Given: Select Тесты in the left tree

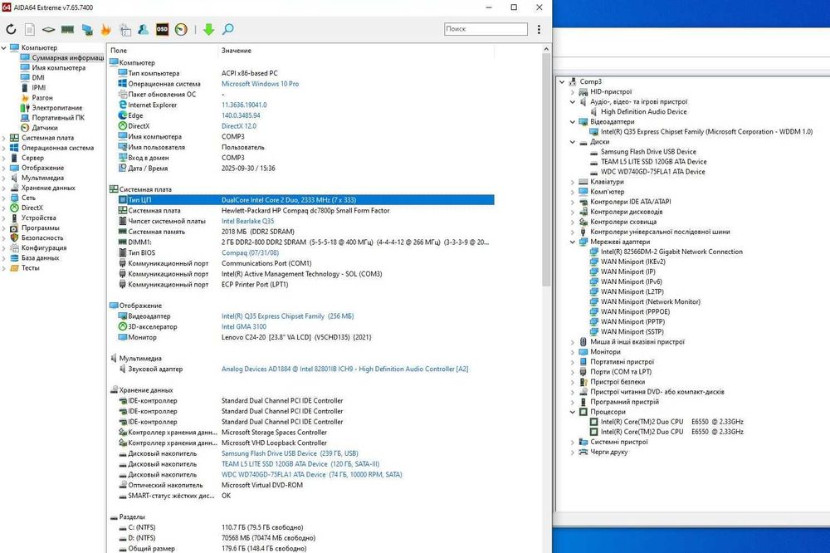Looking at the screenshot, I should tap(30, 268).
